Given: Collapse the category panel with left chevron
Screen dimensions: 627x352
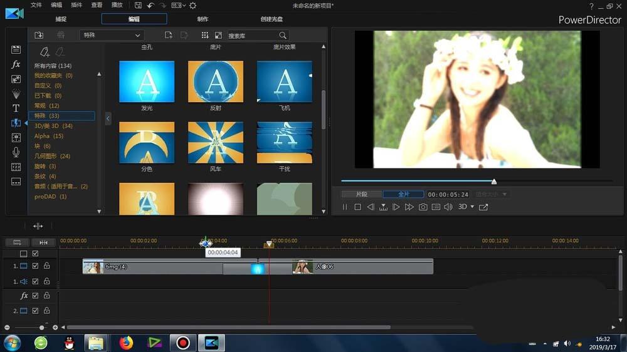Looking at the screenshot, I should click(108, 118).
